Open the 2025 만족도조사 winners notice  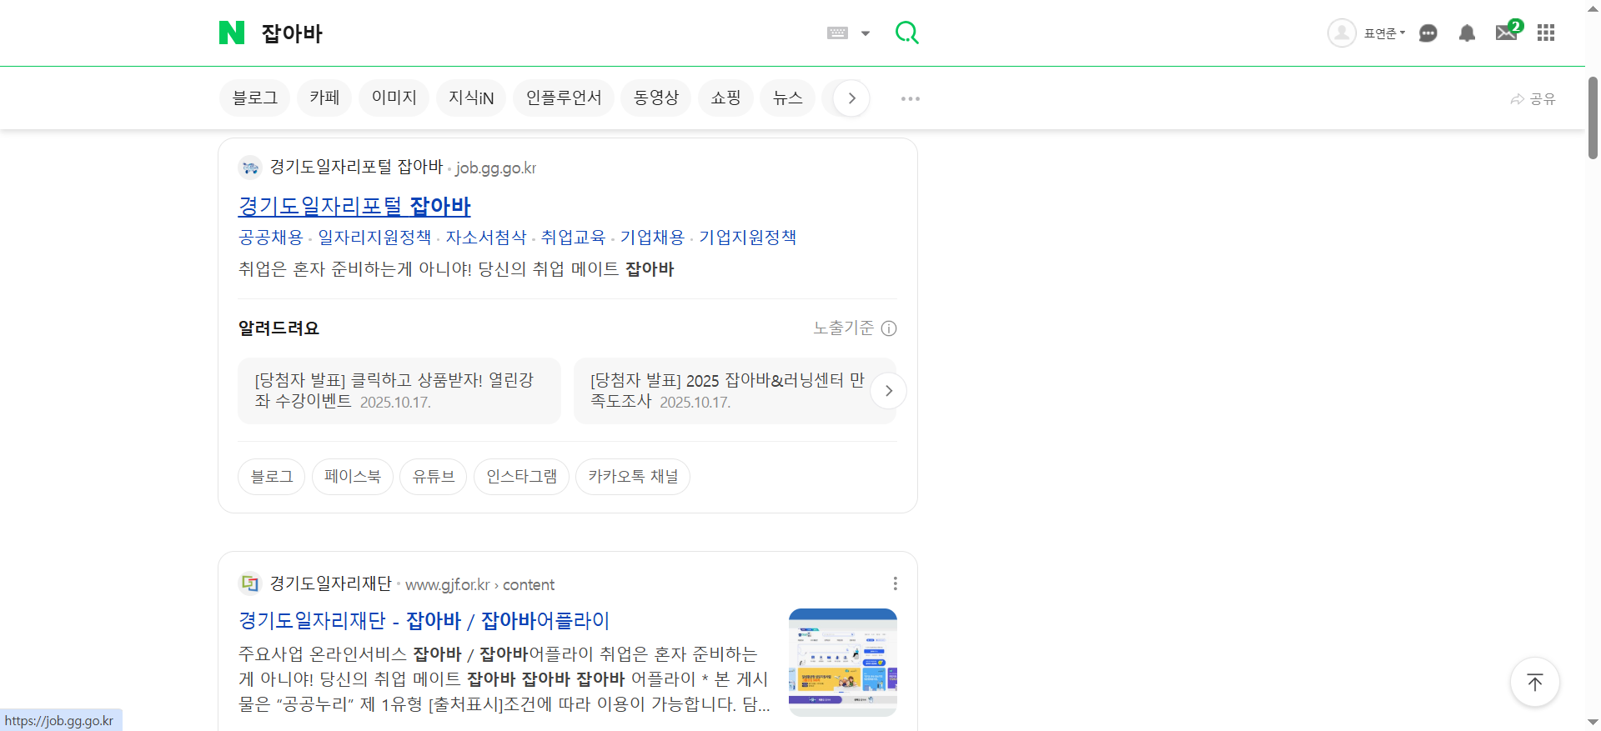734,391
